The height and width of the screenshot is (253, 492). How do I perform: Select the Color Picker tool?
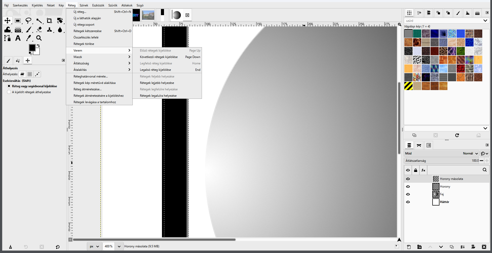click(28, 38)
